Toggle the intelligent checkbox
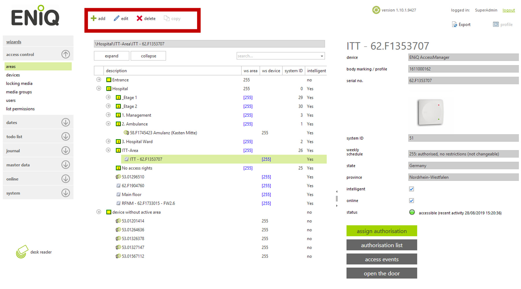 click(x=411, y=189)
